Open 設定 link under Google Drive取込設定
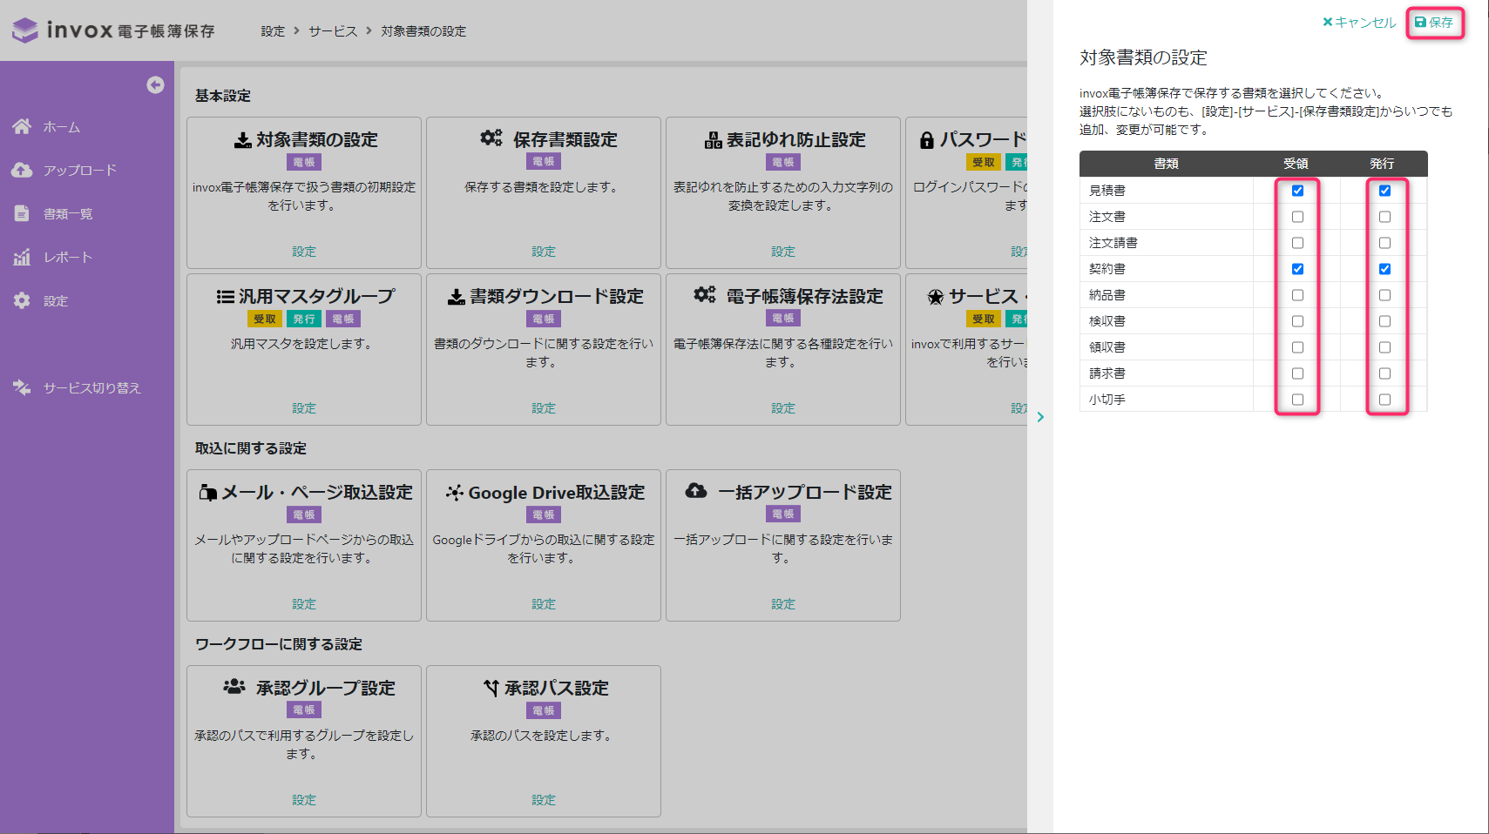1489x834 pixels. pos(544,603)
